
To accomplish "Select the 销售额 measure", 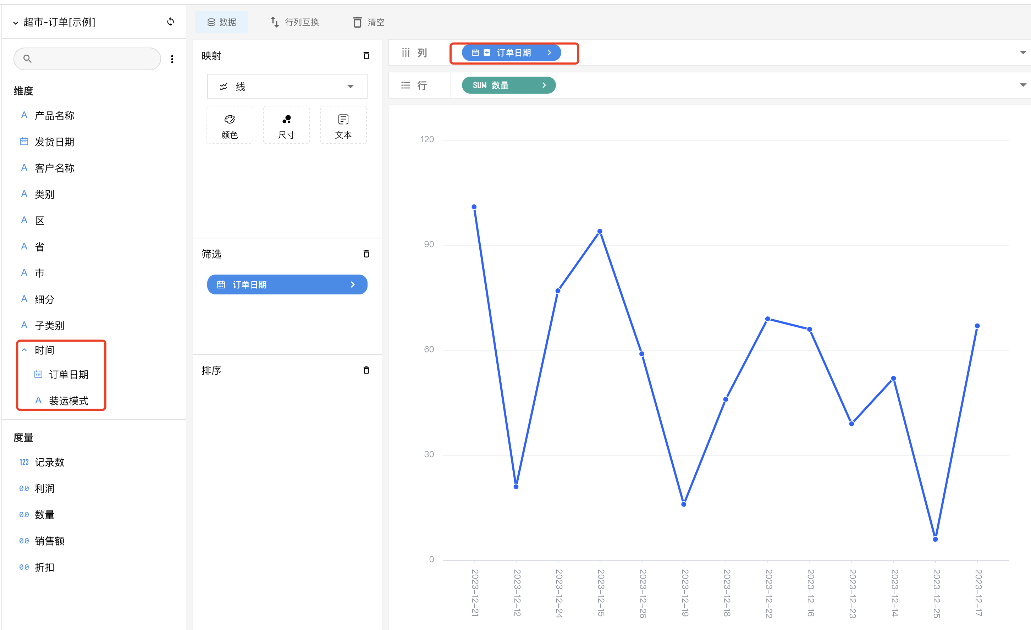I will (x=49, y=541).
